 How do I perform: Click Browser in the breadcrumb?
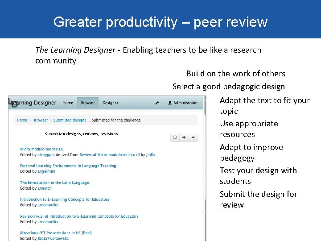point(41,120)
